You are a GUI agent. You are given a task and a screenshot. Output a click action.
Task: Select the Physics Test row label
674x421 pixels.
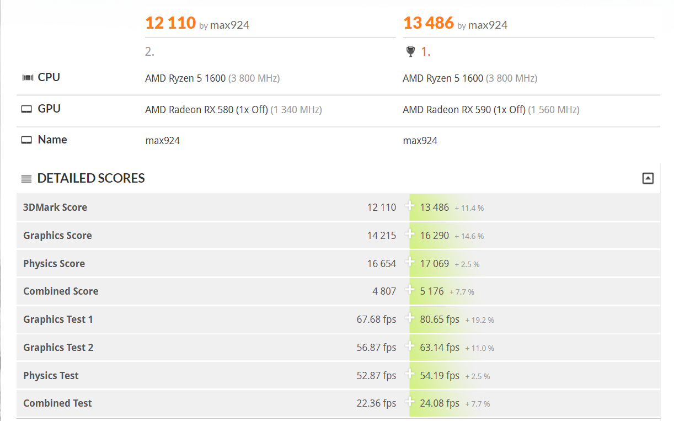(51, 376)
